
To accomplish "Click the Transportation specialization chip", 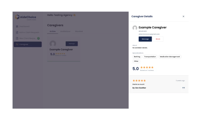I will [x=150, y=57].
